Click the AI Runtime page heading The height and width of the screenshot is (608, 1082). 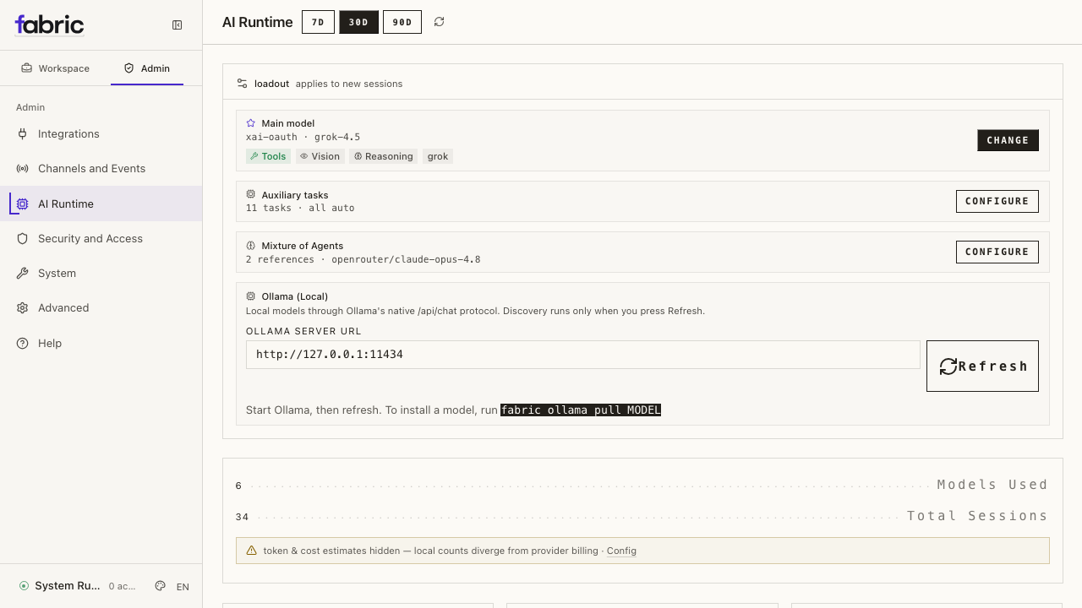coord(257,22)
